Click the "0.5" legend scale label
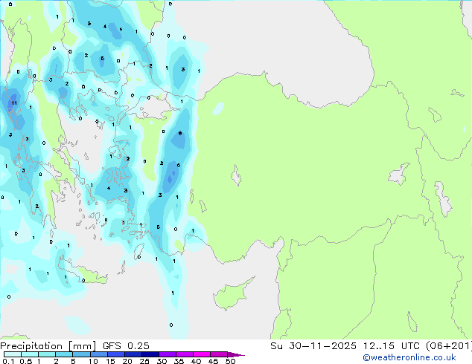 (26, 361)
